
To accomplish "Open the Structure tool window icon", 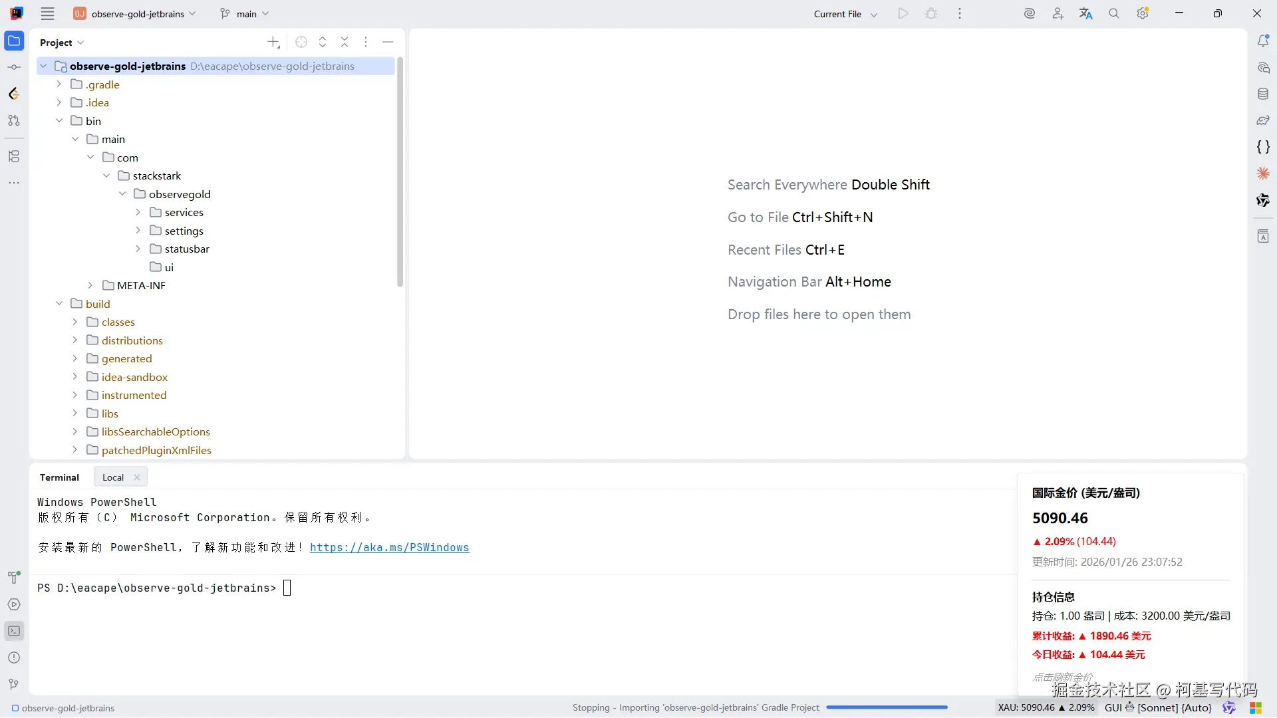I will coord(14,156).
